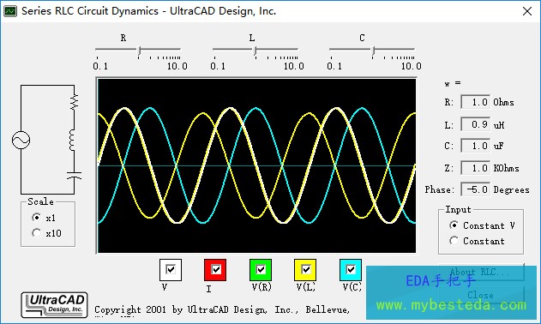Toggle the white V waveform checkbox
Image resolution: width=541 pixels, height=324 pixels.
point(171,269)
